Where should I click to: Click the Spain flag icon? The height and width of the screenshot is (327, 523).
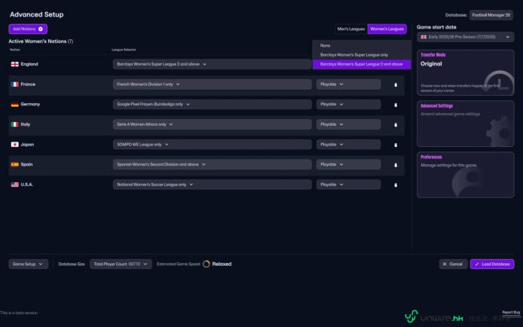coord(14,164)
